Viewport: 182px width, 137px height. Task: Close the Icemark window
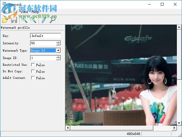[x=175, y=5]
